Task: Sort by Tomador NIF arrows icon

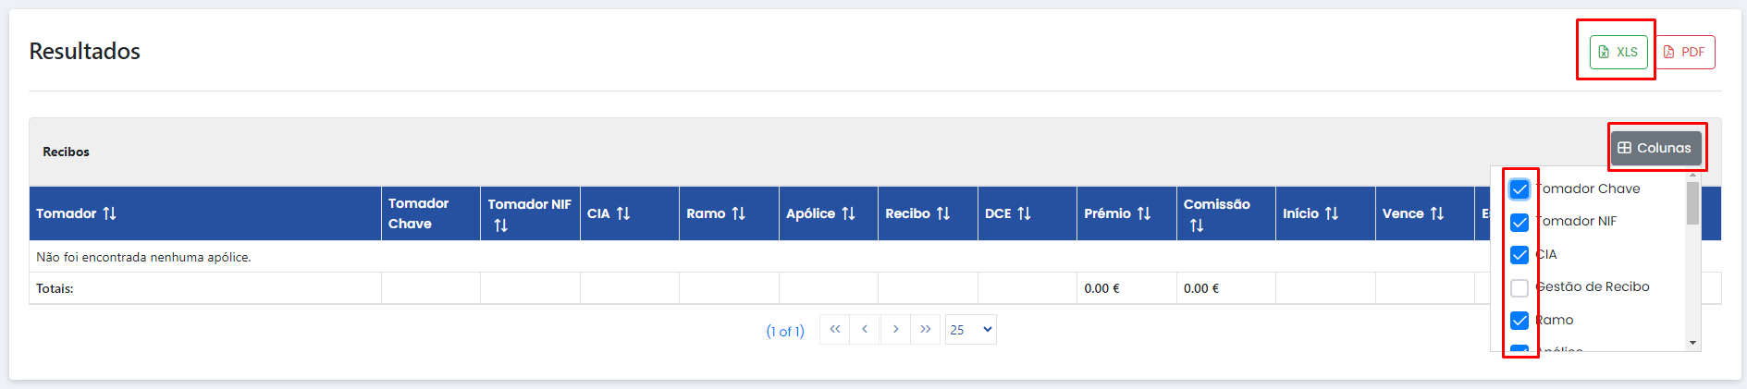Action: coord(501,225)
